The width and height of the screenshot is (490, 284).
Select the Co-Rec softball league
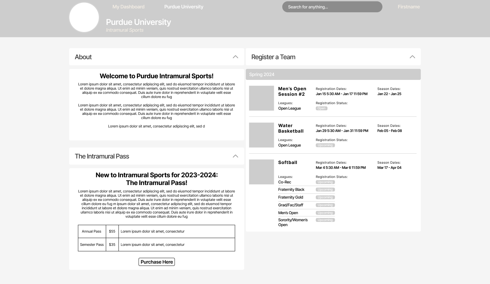coord(285,182)
